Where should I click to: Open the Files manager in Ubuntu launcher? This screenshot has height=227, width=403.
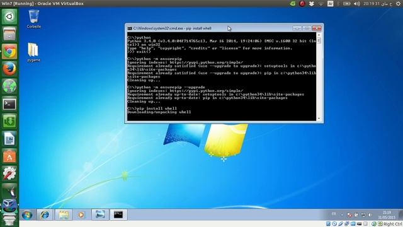[x=9, y=34]
